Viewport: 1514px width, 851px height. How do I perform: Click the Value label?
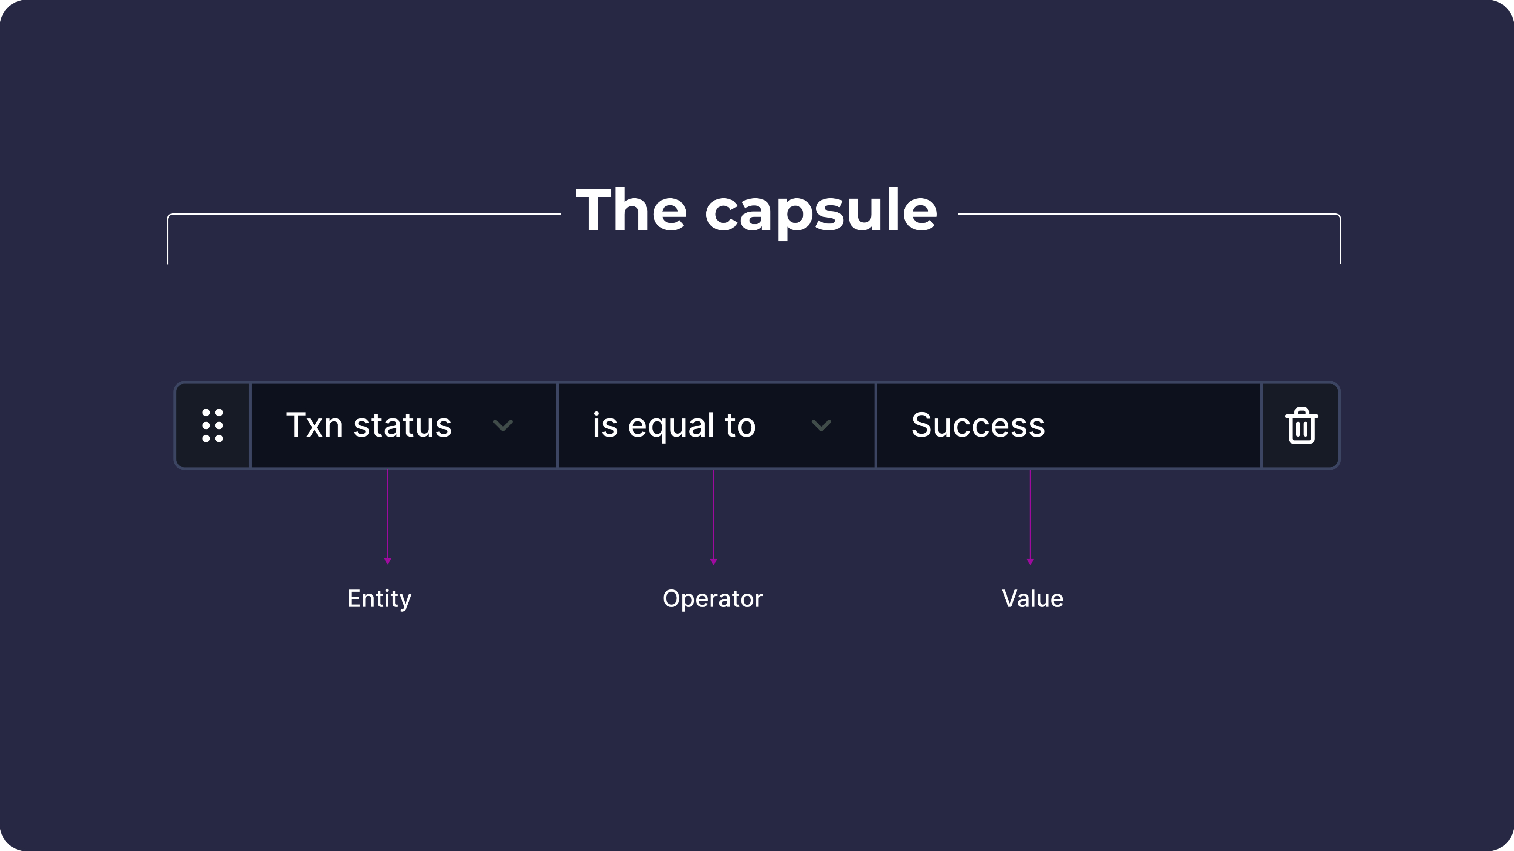tap(1032, 598)
